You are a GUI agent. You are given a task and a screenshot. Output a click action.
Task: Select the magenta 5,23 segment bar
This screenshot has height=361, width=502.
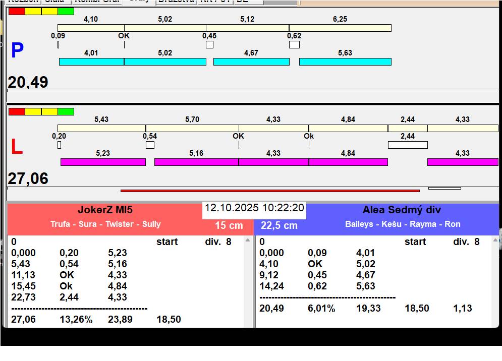(103, 162)
